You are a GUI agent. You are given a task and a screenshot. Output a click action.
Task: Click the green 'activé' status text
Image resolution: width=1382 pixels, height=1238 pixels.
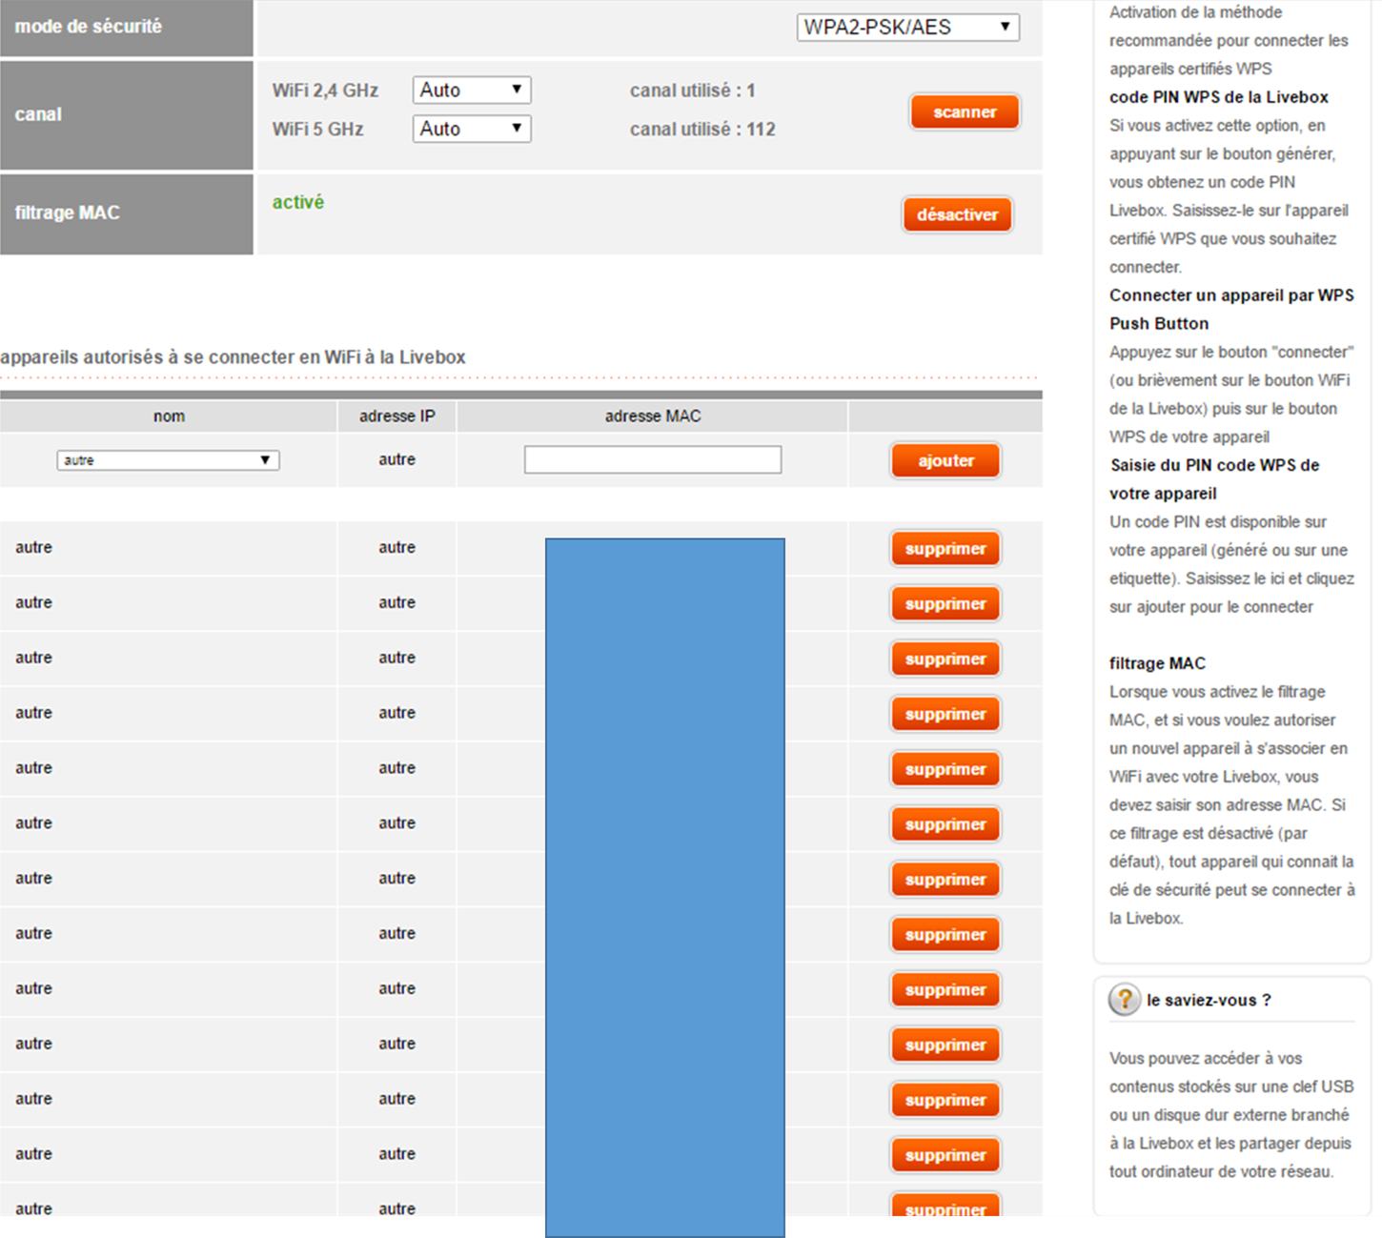[298, 202]
